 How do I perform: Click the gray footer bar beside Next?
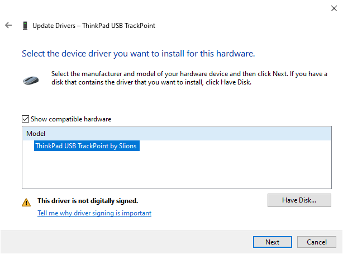(127, 242)
